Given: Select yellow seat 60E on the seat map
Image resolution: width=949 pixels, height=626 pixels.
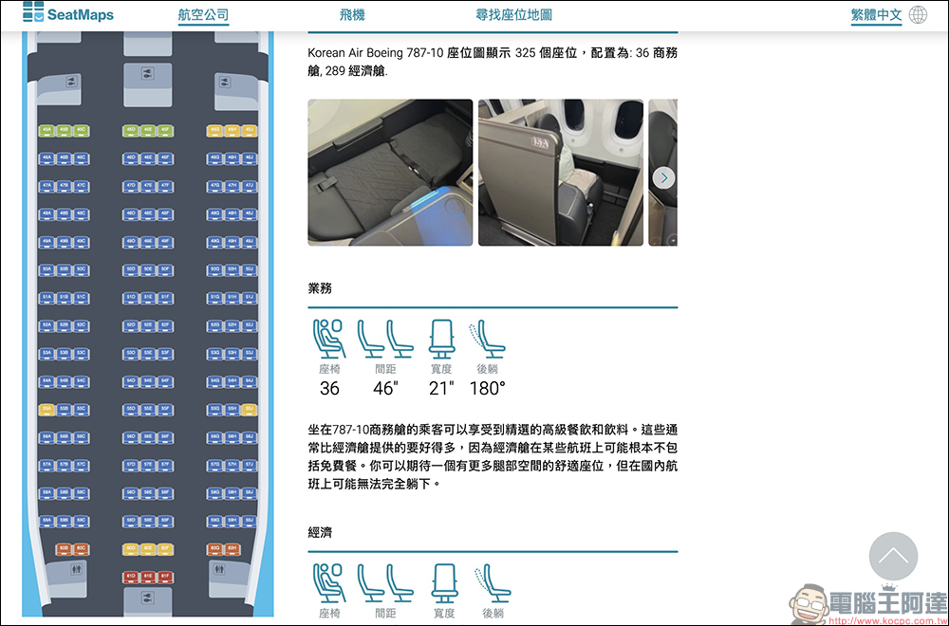Looking at the screenshot, I should tap(148, 549).
